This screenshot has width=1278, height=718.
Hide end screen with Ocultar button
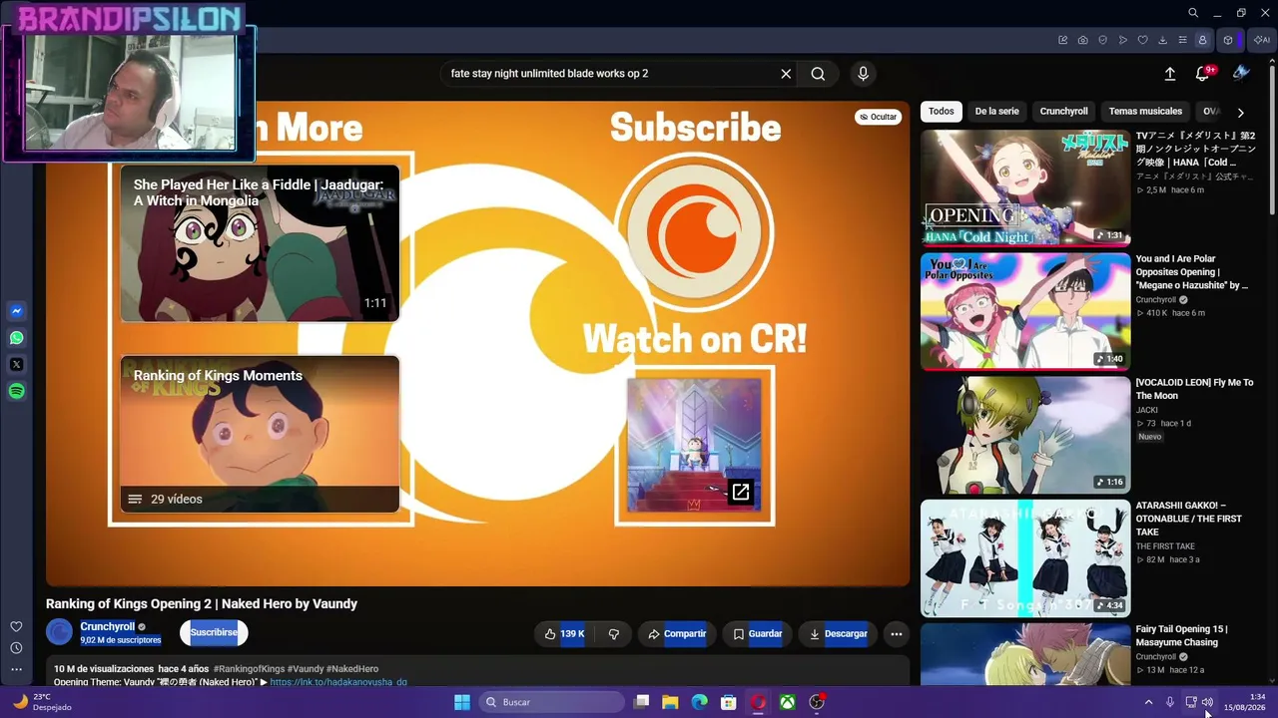point(878,117)
